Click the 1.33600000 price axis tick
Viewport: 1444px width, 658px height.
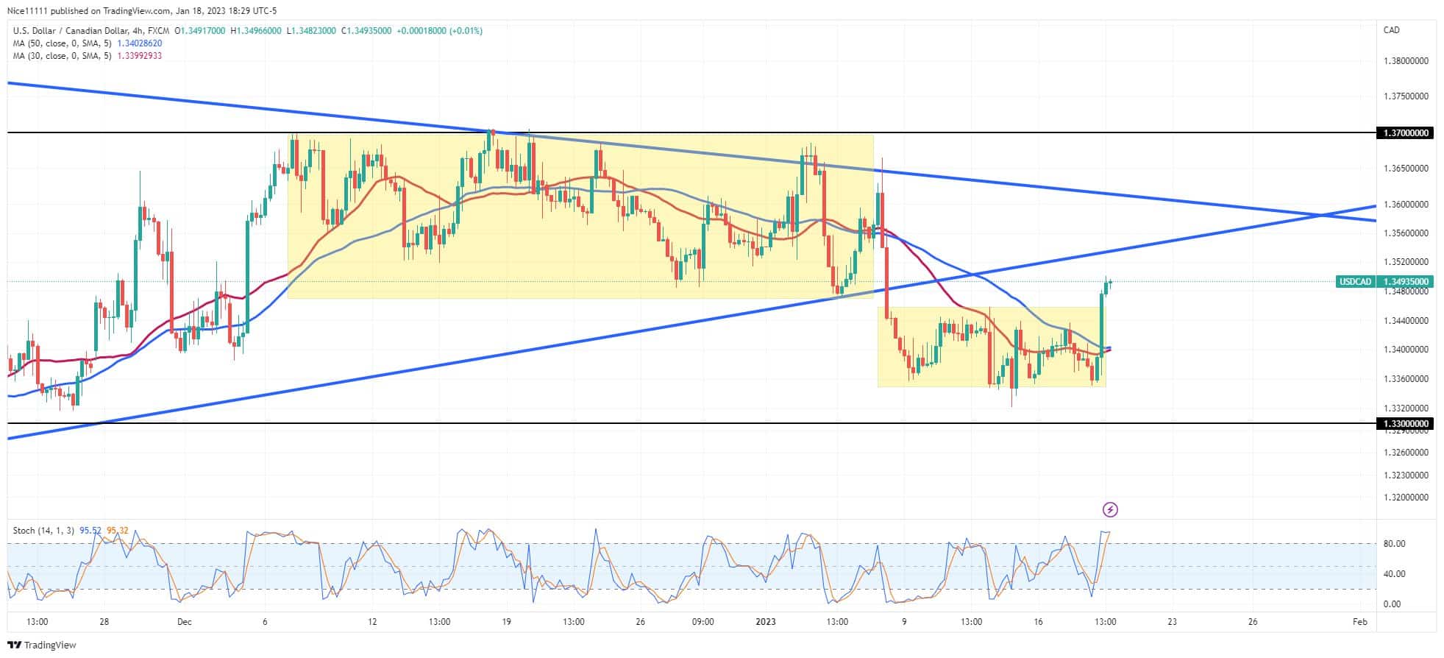pyautogui.click(x=1406, y=379)
